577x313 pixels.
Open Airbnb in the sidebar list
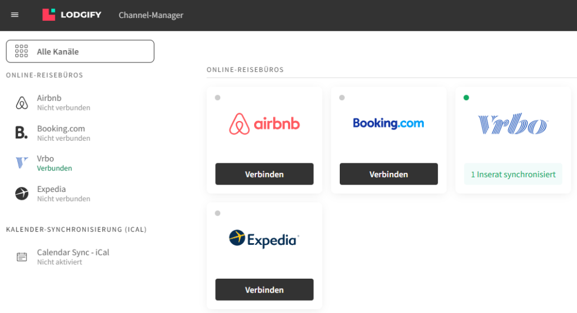coord(63,102)
